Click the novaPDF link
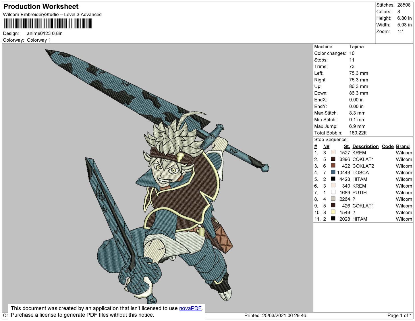The width and height of the screenshot is (415, 321). [190, 308]
